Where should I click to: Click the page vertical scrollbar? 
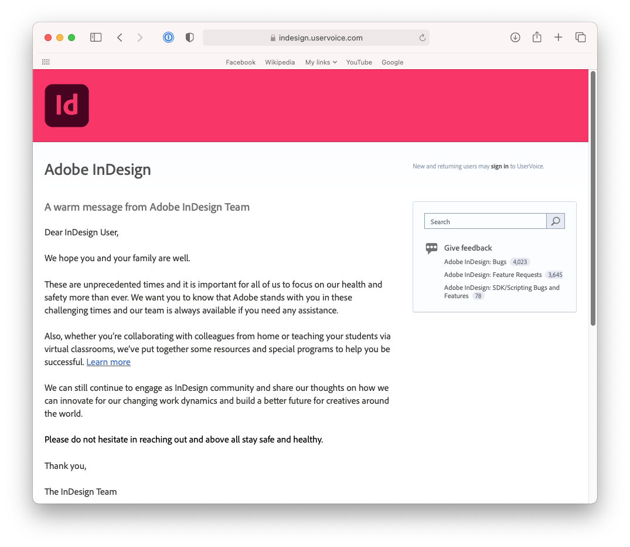point(592,198)
